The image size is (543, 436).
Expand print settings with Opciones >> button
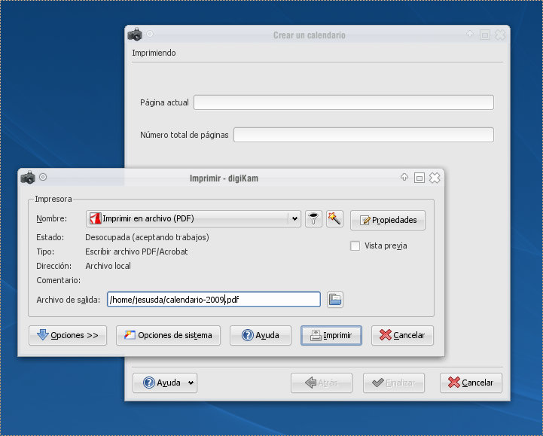pos(68,335)
